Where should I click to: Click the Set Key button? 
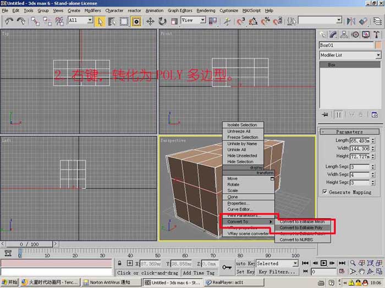[x=245, y=272]
